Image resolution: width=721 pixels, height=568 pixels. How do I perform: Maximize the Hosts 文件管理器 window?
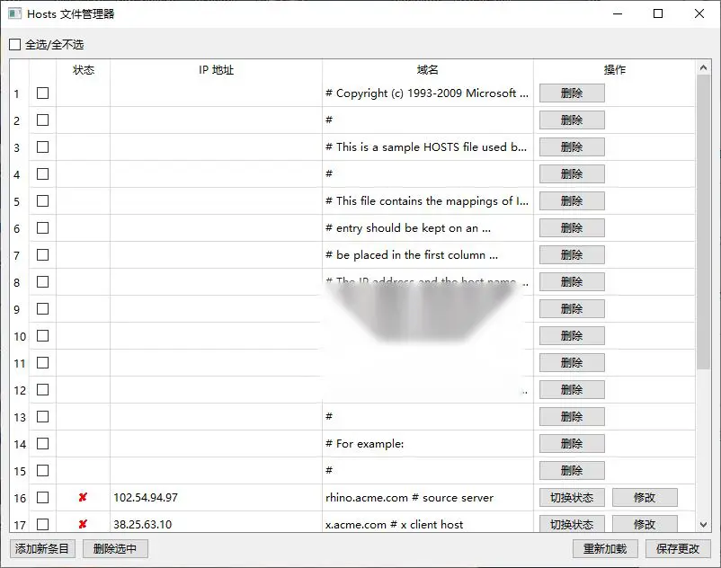click(x=658, y=13)
